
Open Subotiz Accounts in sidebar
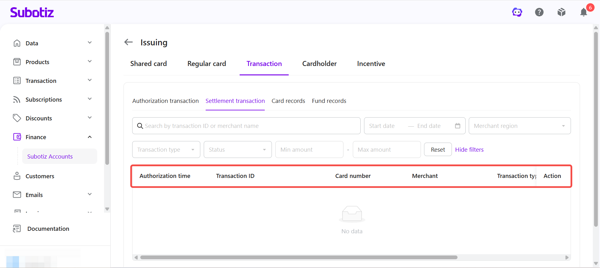(x=59, y=156)
